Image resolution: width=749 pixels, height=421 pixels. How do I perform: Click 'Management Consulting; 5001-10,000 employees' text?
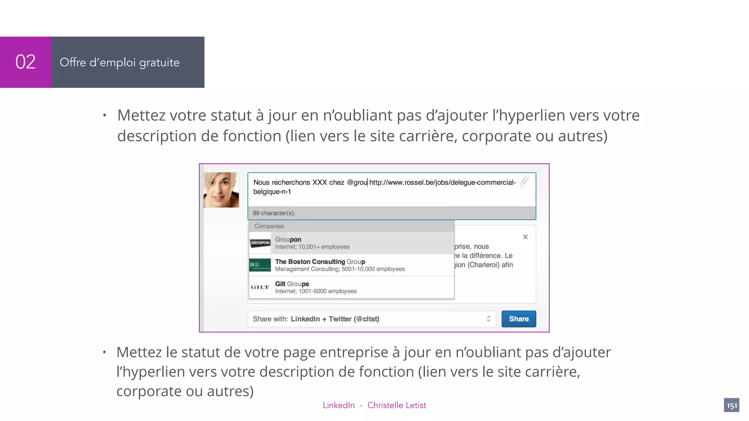(x=340, y=269)
